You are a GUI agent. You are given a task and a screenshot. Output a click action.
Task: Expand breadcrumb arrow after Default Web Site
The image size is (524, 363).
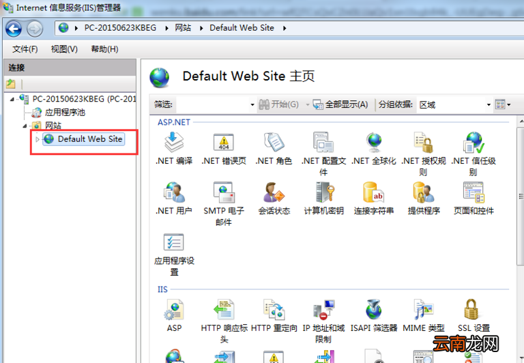(285, 28)
